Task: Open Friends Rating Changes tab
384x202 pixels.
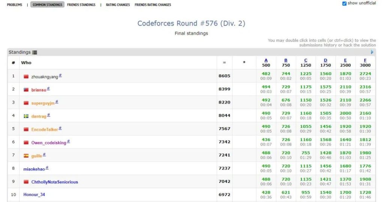Action: click(x=153, y=4)
